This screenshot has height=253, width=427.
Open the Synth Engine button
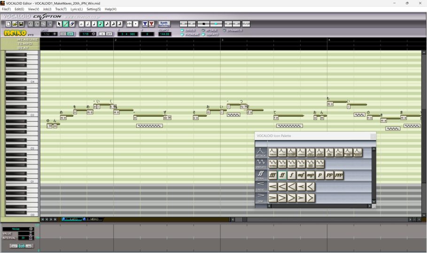(x=164, y=23)
